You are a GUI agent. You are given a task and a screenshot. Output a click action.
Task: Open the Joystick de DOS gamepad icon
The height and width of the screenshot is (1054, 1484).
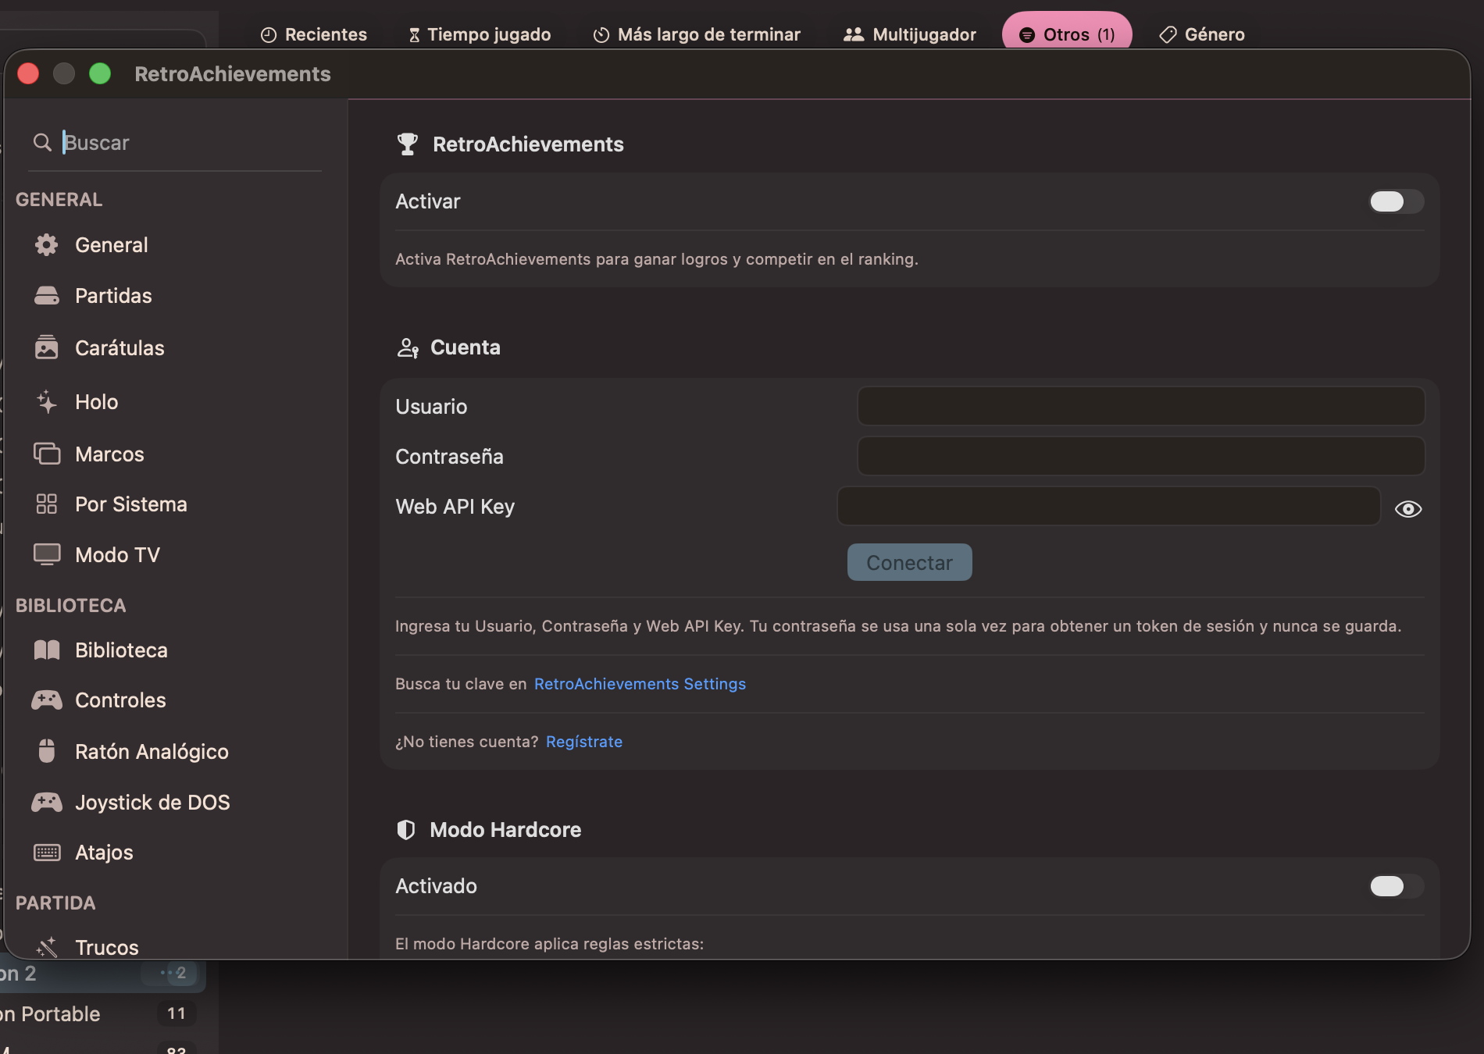(x=47, y=802)
